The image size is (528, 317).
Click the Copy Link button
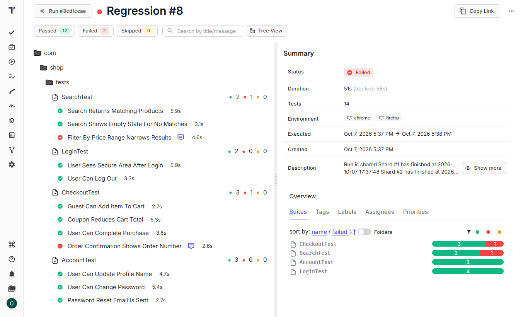477,11
